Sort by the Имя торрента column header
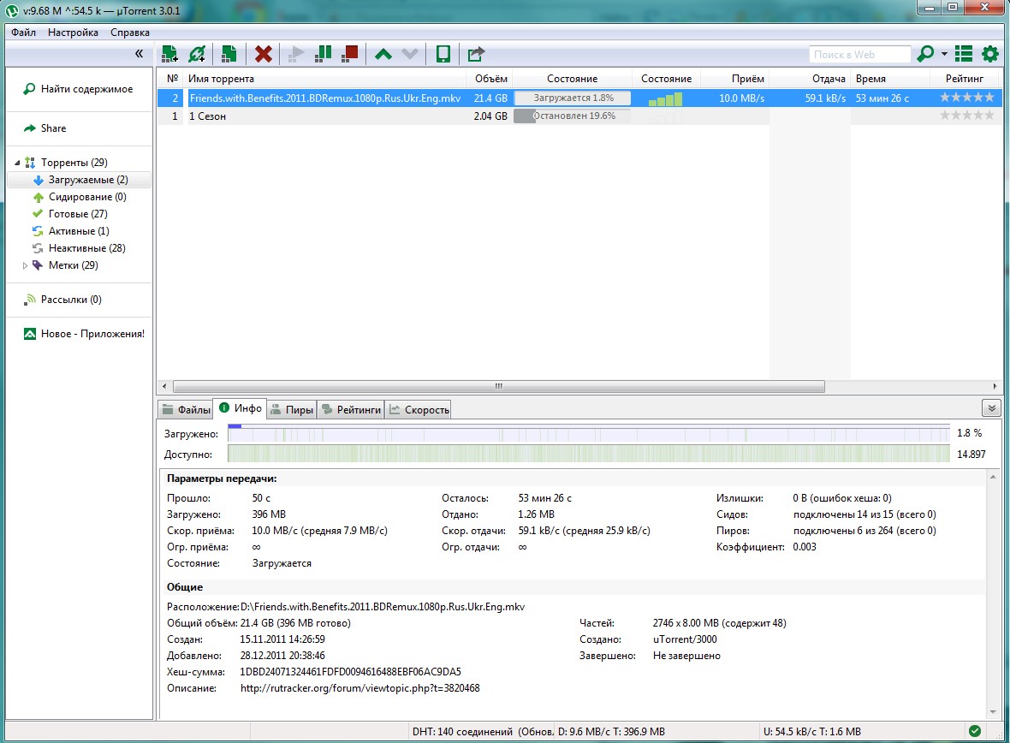 point(325,79)
